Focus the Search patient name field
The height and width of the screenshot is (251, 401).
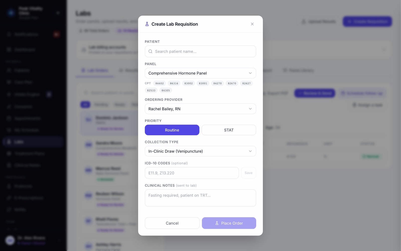click(x=200, y=51)
